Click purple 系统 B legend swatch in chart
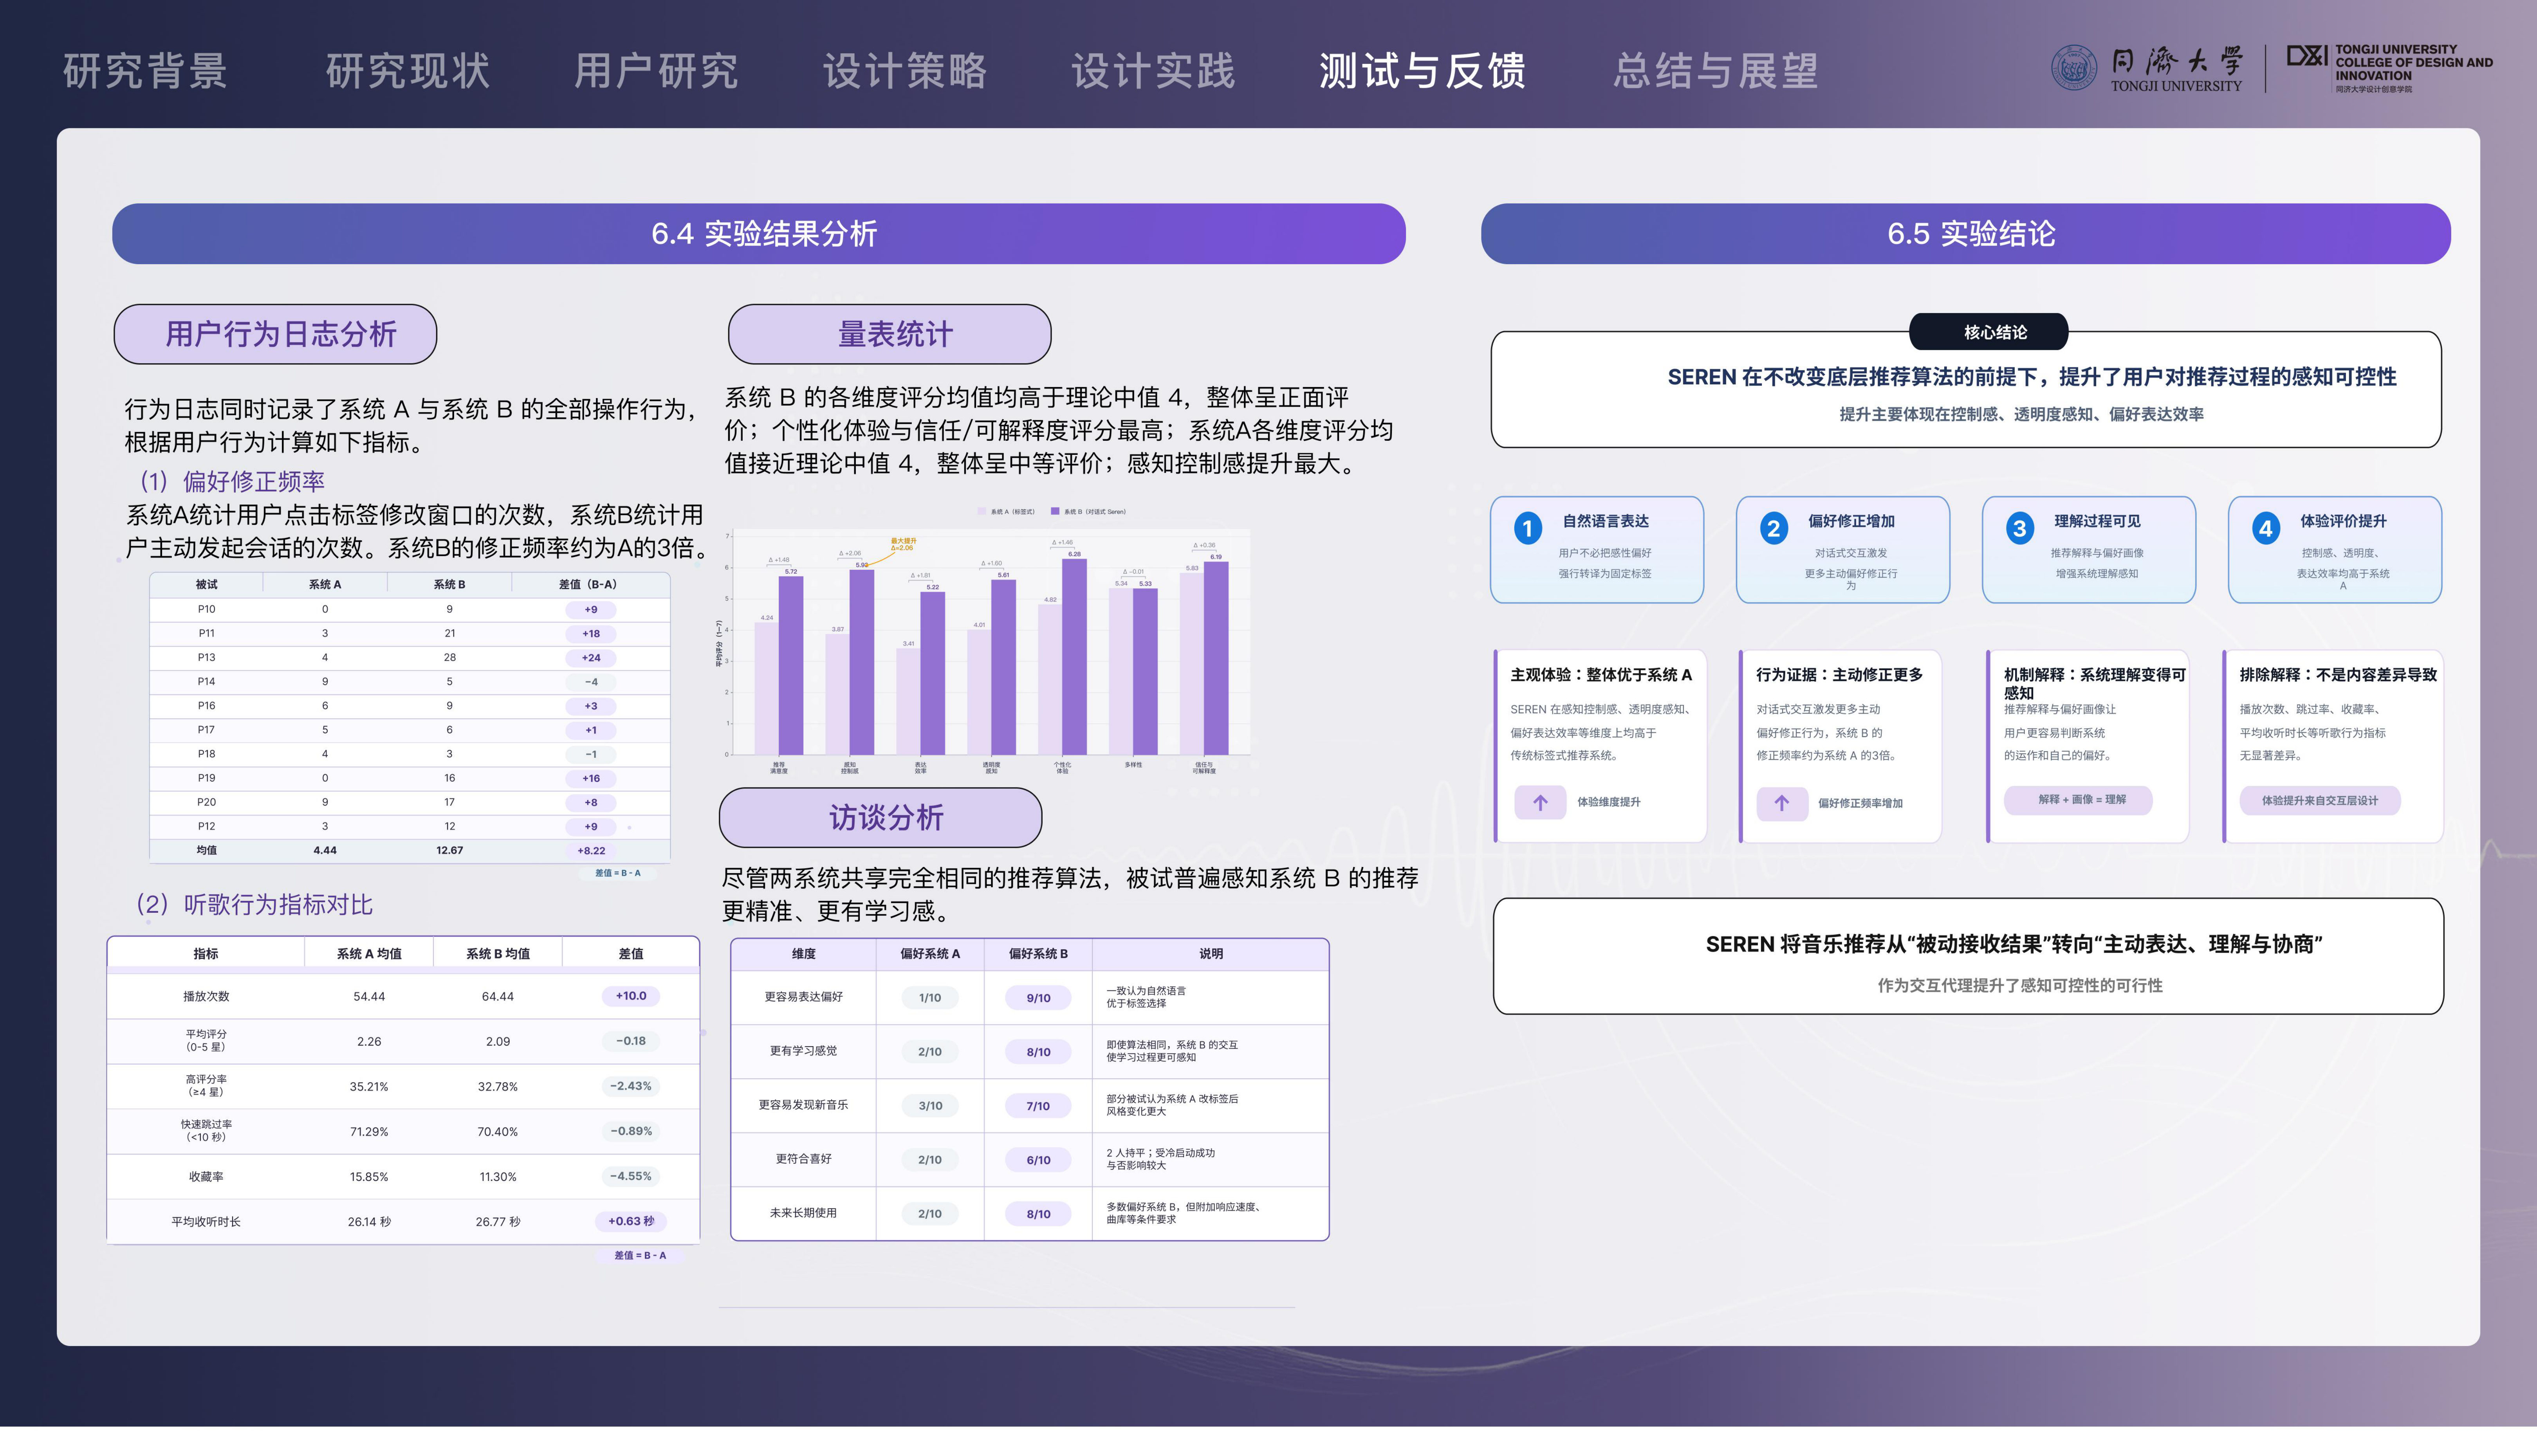2537x1456 pixels. tap(1055, 511)
